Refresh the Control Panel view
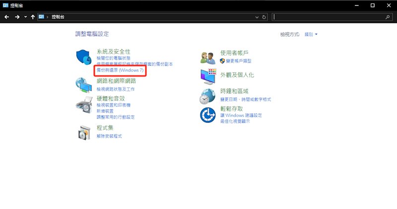The width and height of the screenshot is (397, 209). [x=264, y=17]
